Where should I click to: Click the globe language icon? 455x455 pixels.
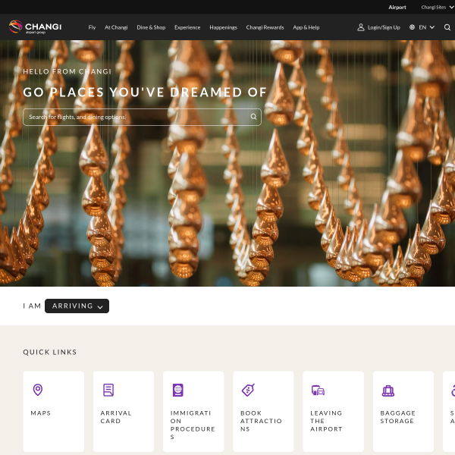pyautogui.click(x=412, y=27)
